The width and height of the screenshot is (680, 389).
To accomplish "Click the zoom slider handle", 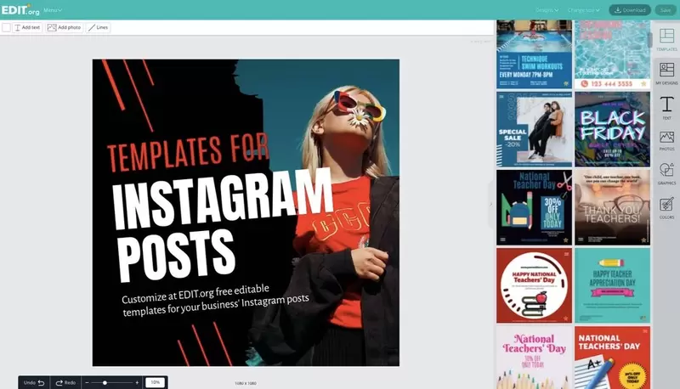I will click(105, 382).
